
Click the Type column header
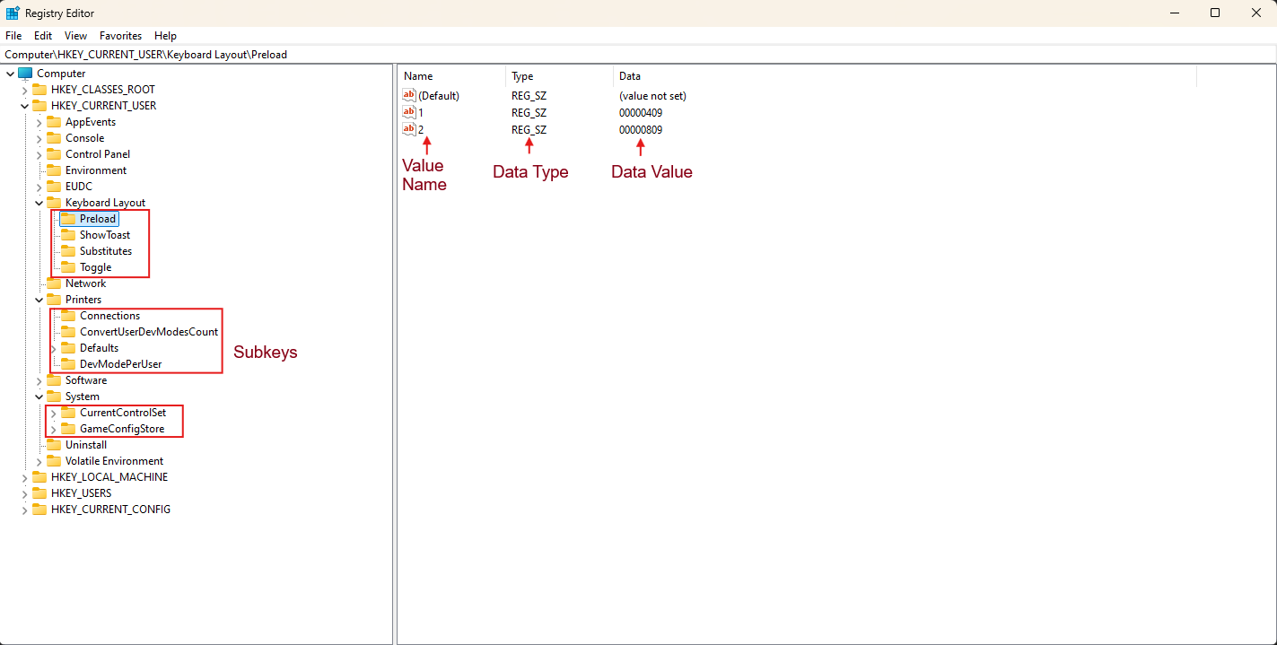coord(560,76)
